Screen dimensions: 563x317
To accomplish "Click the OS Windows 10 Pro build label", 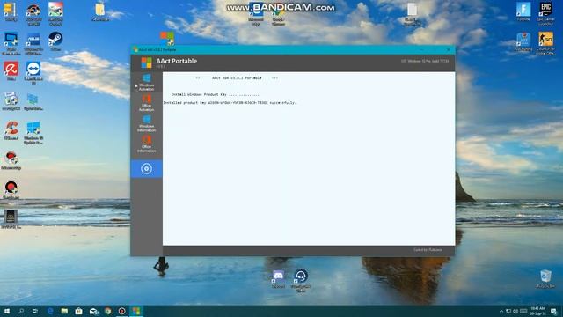I will [425, 61].
